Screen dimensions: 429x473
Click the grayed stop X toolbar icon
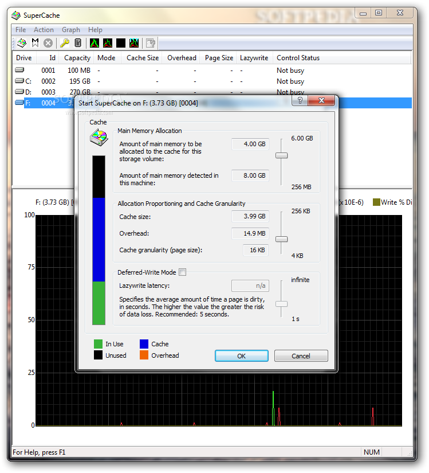pos(48,43)
